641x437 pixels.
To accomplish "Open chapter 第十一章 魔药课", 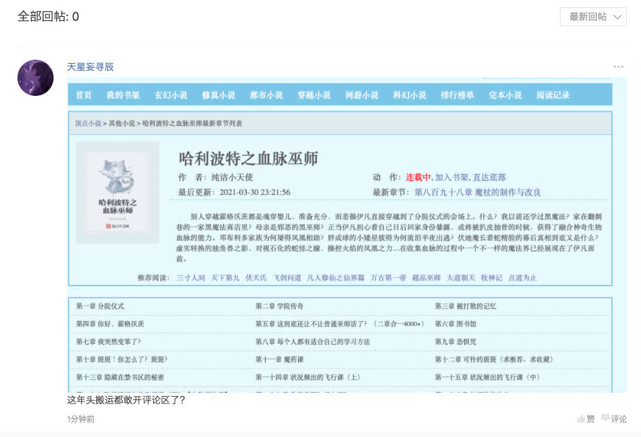I will tap(279, 359).
